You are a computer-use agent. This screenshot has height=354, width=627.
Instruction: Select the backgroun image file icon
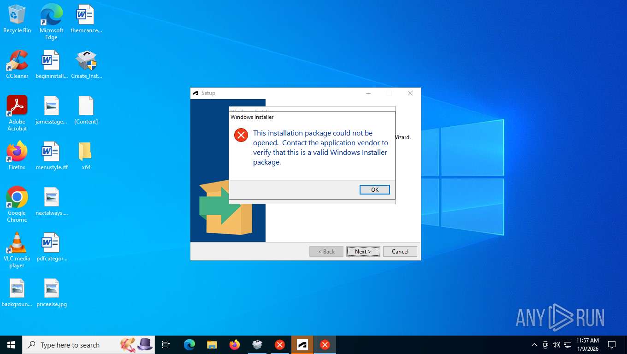(x=17, y=293)
